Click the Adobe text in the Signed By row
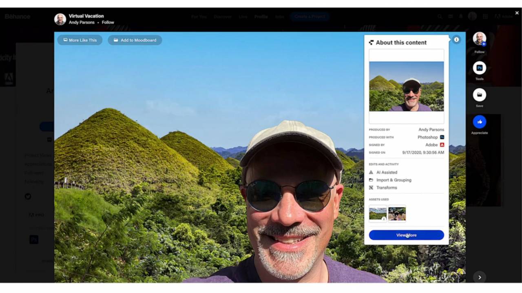Viewport: 522px width, 293px height. tap(431, 145)
